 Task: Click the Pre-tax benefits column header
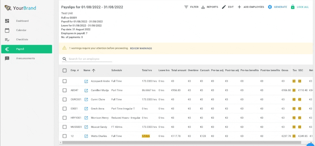(x=249, y=70)
